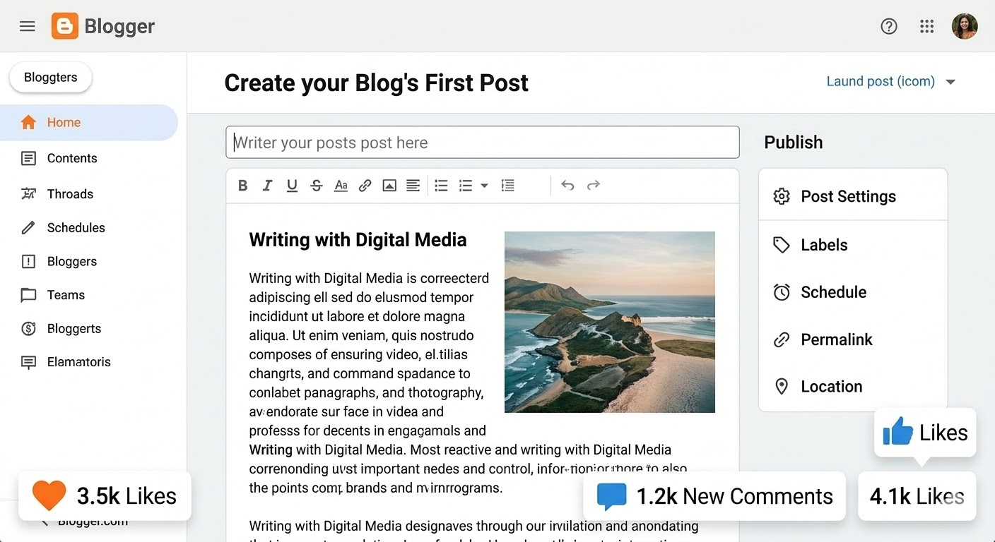
Task: Click the Schedule alarm clock icon
Action: pos(781,292)
